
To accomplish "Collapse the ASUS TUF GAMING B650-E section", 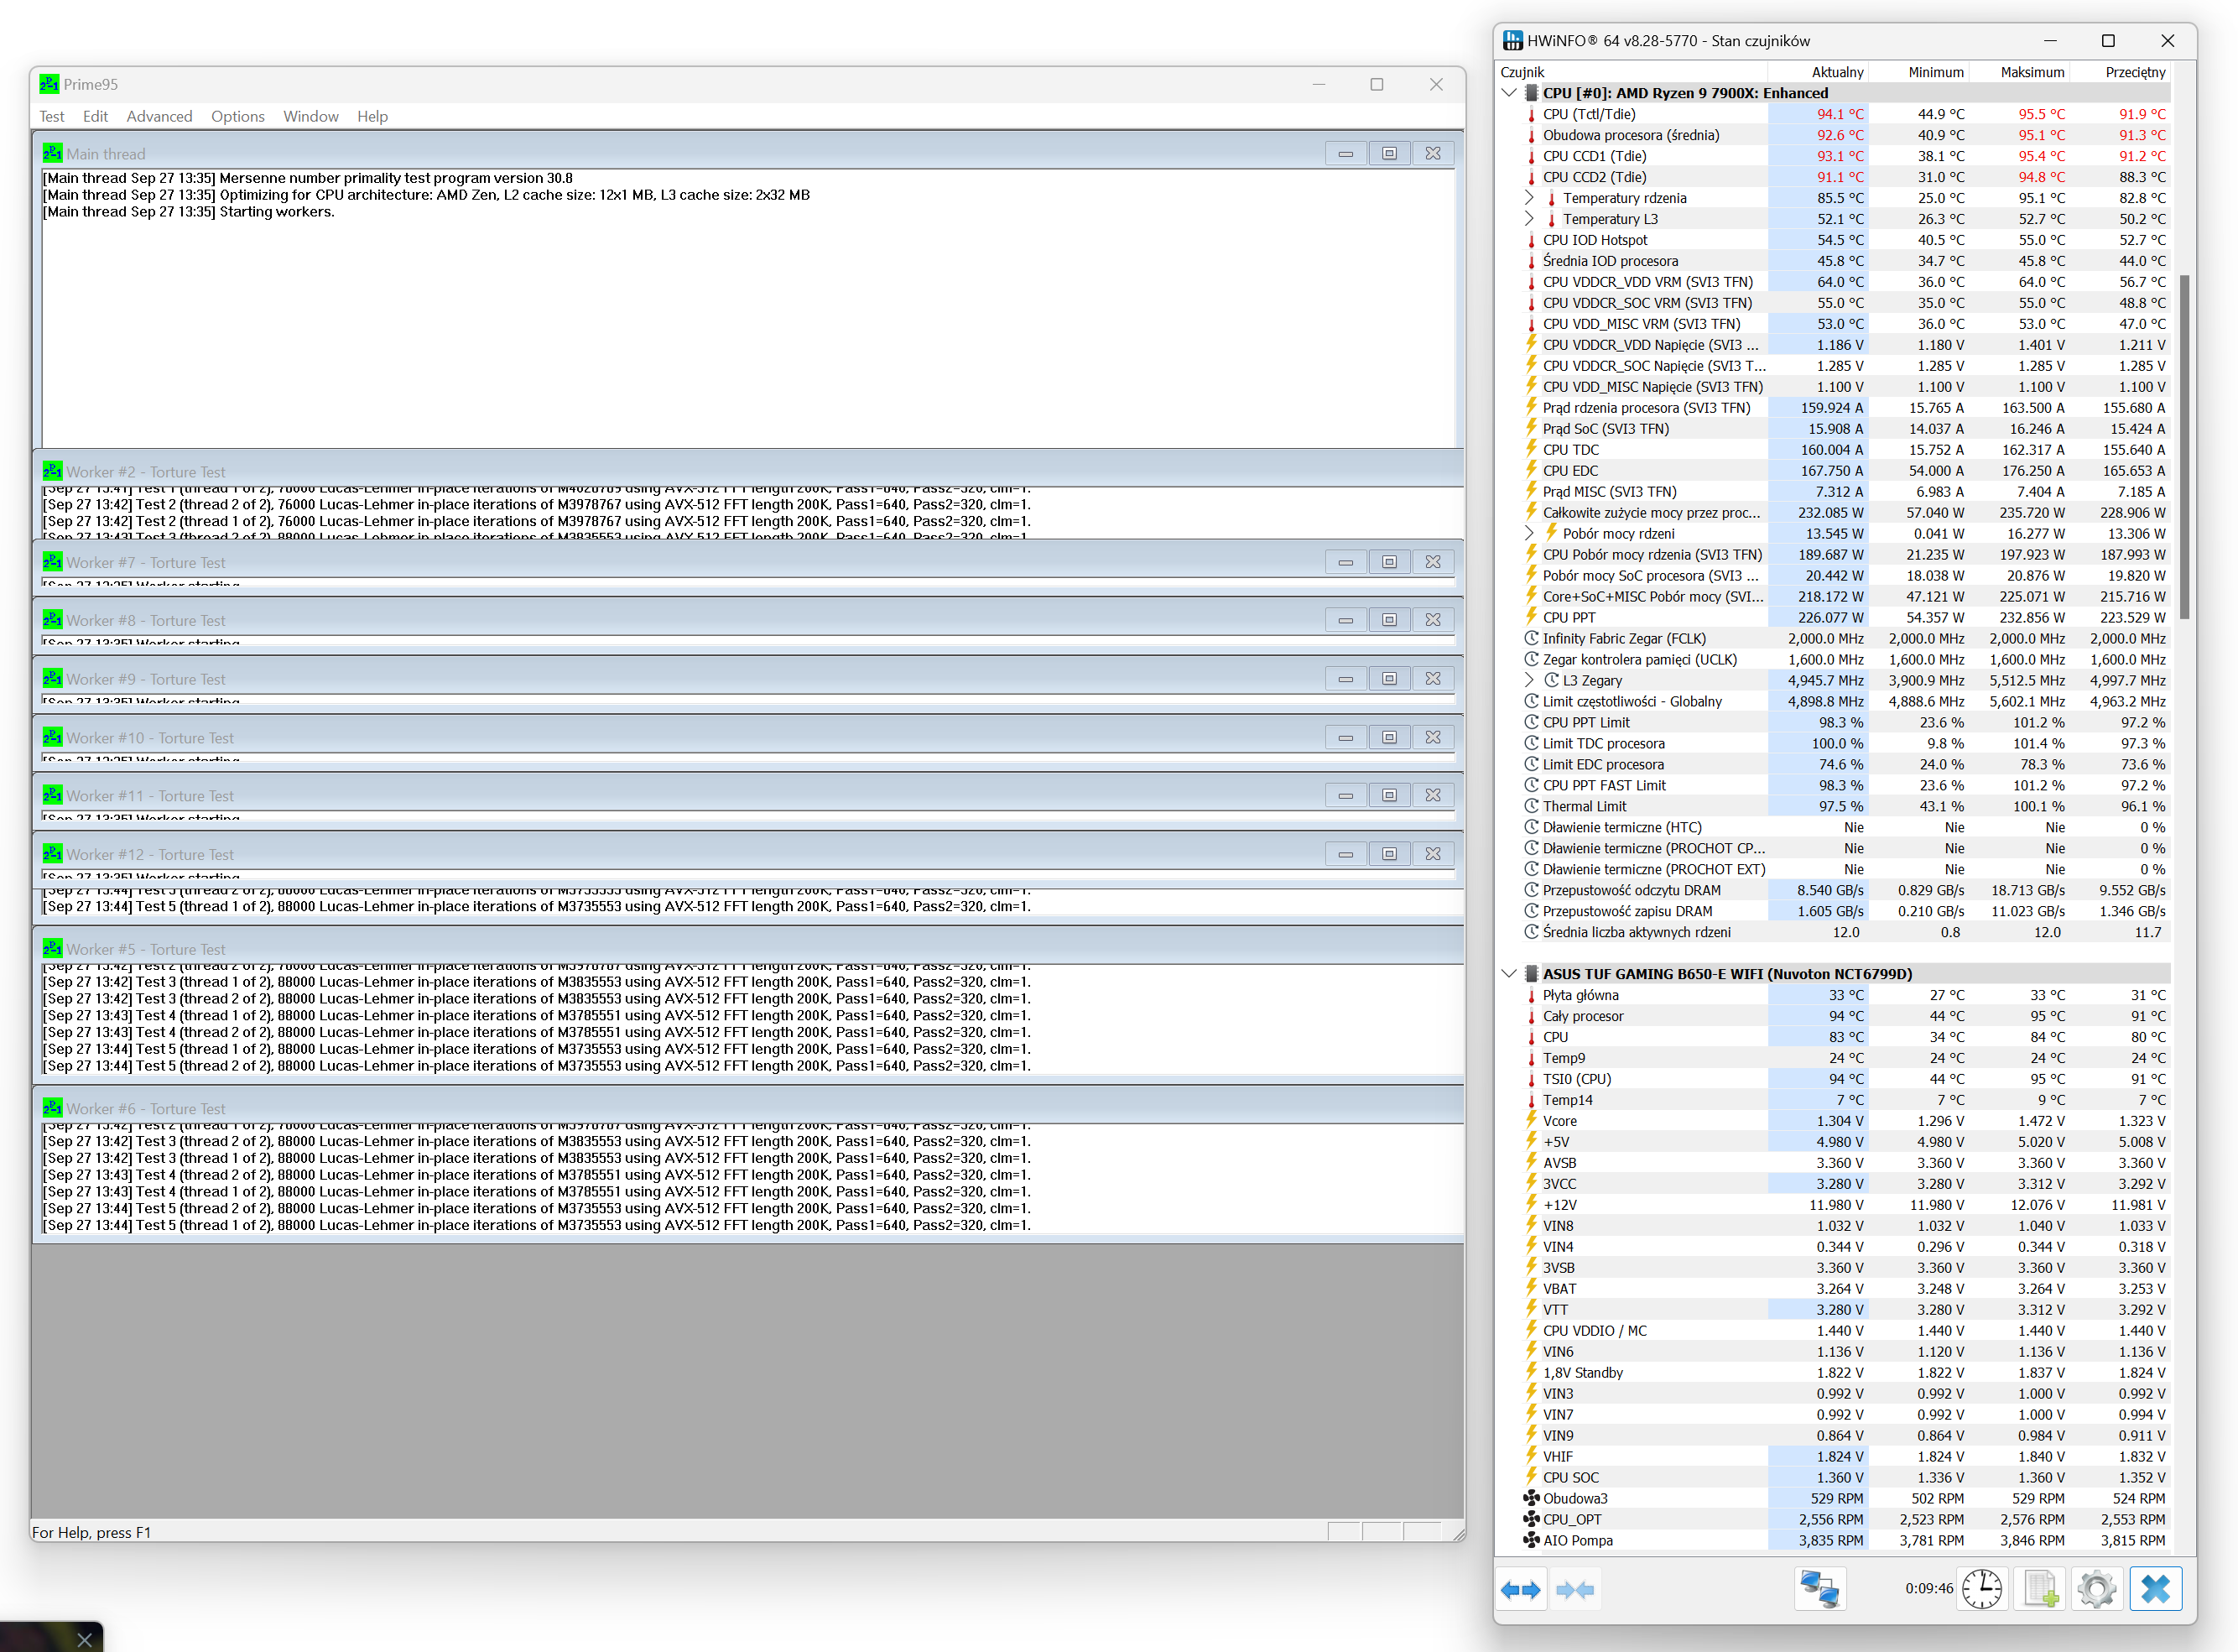I will click(1509, 973).
